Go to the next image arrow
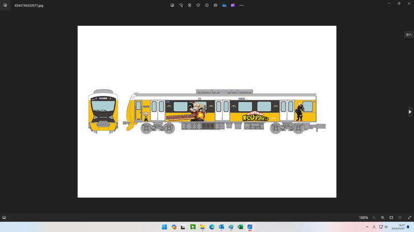414x232 pixels. point(410,111)
